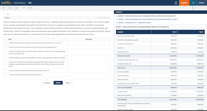207x111 pixels.
Task: Select Total current assets row
Action: point(160,56)
